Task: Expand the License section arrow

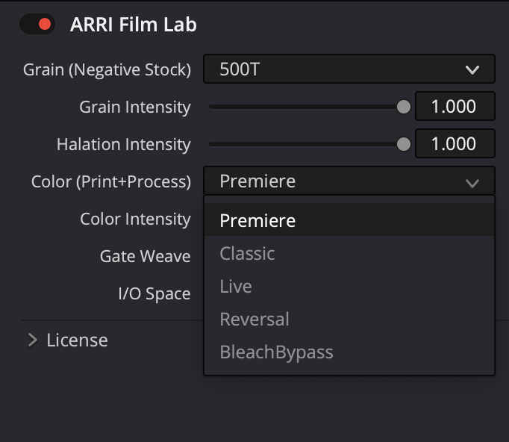Action: (x=32, y=340)
